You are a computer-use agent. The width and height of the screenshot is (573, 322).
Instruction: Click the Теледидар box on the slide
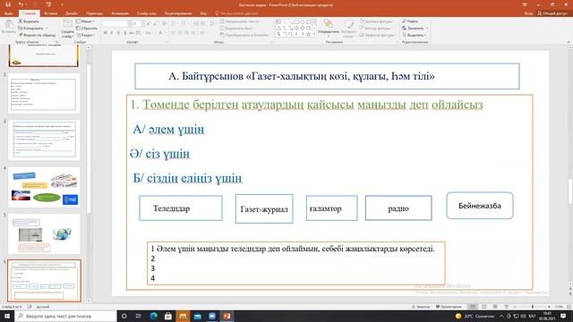click(x=181, y=208)
